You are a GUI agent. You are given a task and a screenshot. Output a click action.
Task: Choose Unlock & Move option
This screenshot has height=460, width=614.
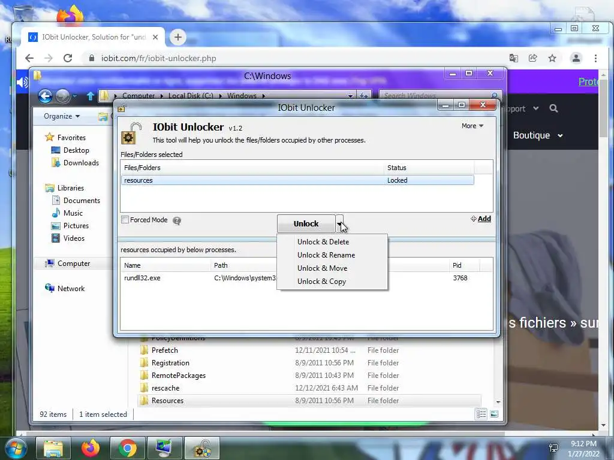tap(322, 268)
